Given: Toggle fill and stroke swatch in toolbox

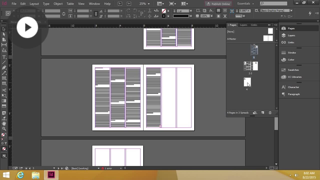Looking at the screenshot, I should 3,135.
